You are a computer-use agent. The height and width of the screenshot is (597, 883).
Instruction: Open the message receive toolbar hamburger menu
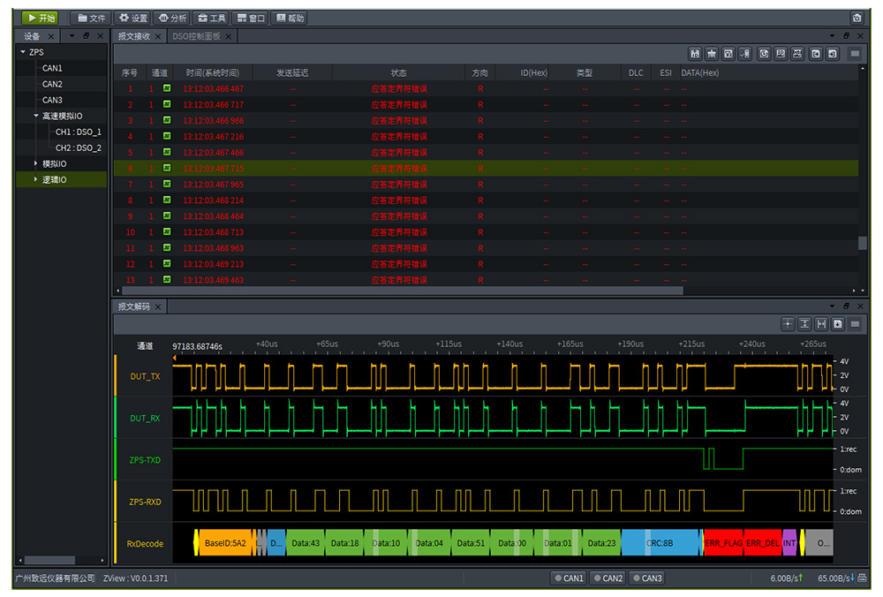855,54
